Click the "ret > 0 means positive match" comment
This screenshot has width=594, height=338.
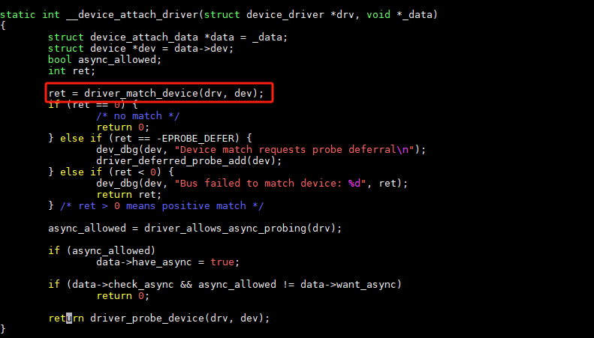161,205
